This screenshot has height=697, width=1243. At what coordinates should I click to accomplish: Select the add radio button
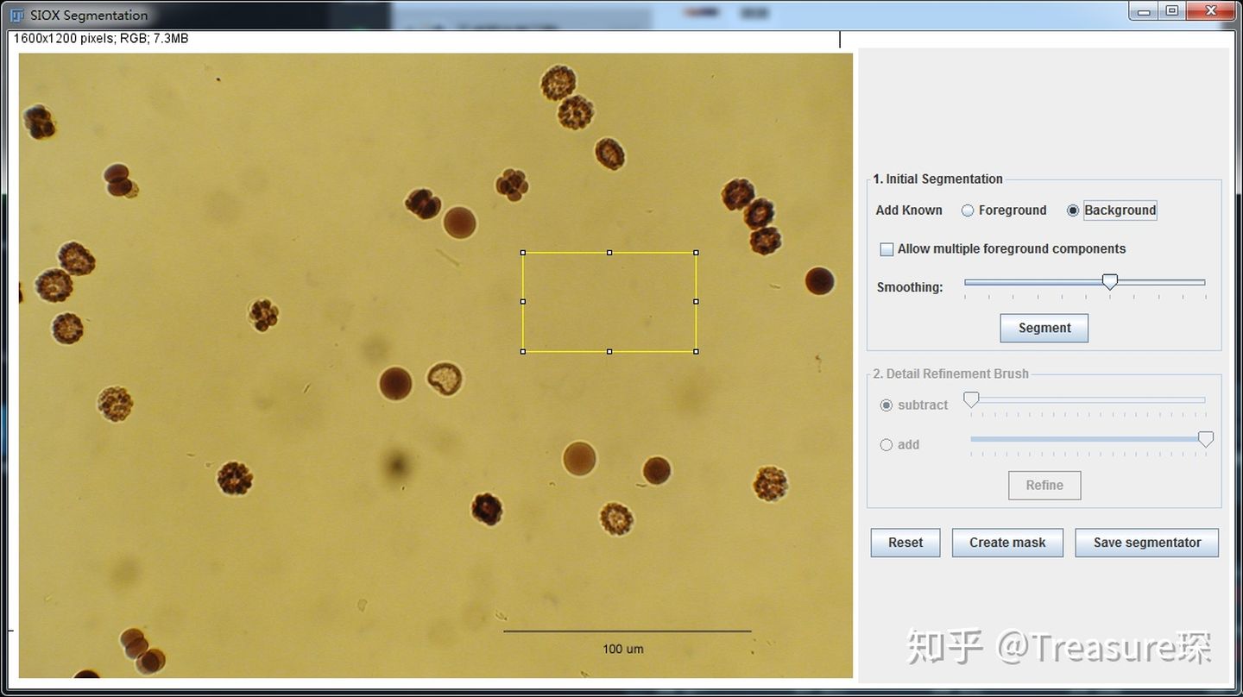tap(887, 445)
